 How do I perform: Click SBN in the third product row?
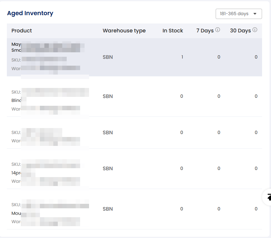click(x=108, y=133)
